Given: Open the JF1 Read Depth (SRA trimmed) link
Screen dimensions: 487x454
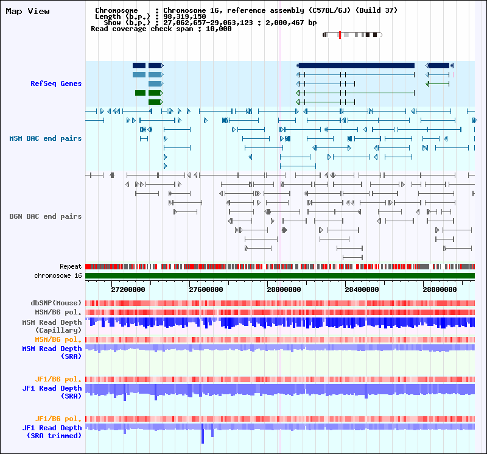Looking at the screenshot, I should point(52,431).
